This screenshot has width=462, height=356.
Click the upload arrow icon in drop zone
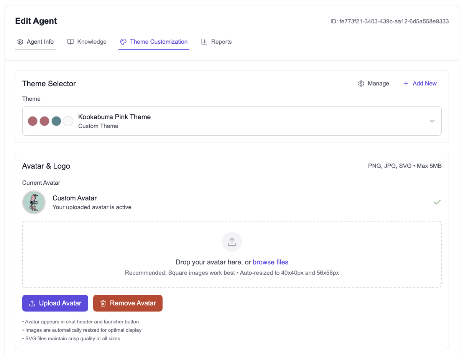coord(232,242)
